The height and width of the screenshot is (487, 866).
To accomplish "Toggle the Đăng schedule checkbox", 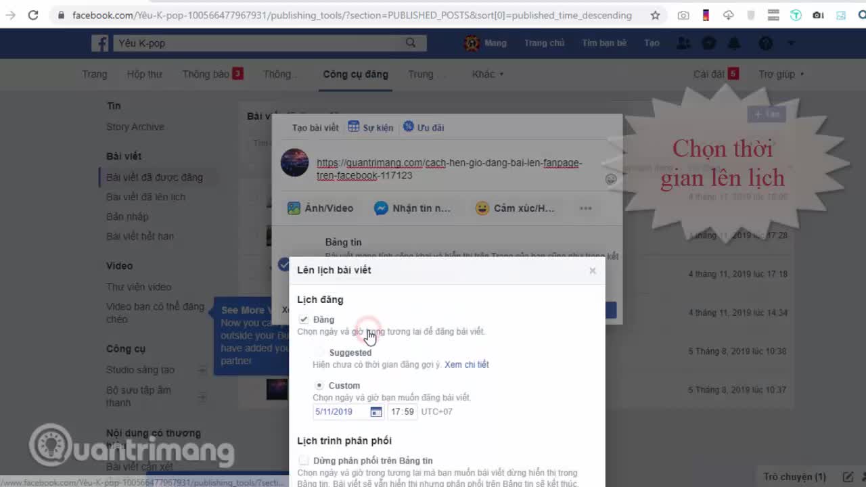I will click(x=304, y=319).
